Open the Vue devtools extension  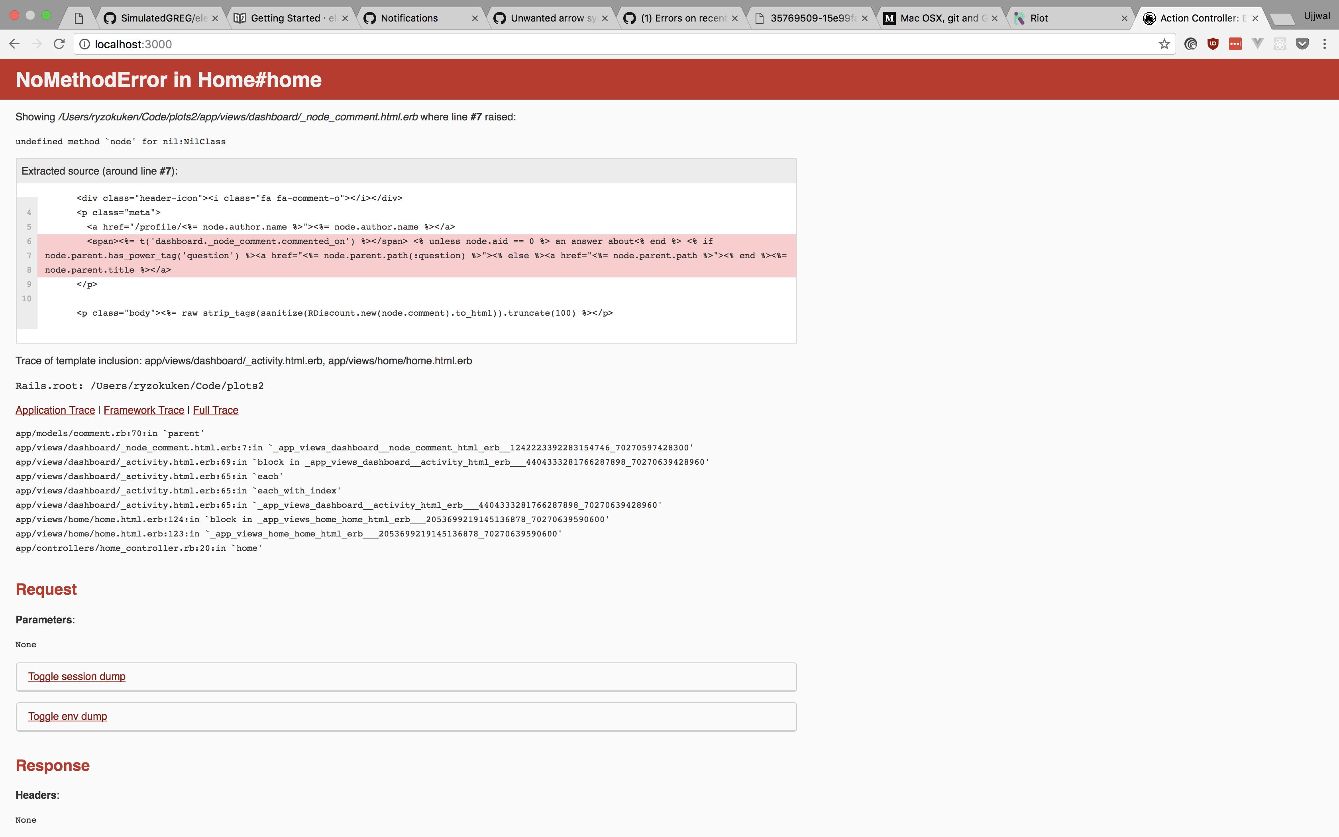[x=1257, y=44]
